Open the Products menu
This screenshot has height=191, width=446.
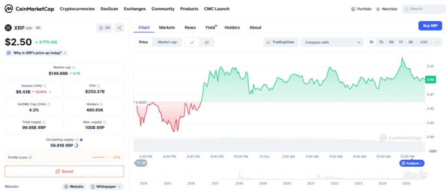(x=189, y=9)
